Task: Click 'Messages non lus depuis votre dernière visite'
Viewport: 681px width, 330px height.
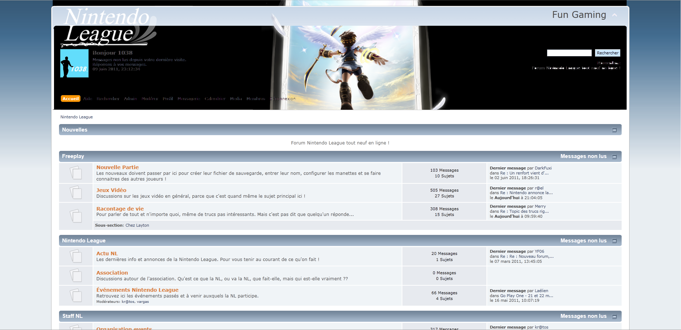Action: 139,60
